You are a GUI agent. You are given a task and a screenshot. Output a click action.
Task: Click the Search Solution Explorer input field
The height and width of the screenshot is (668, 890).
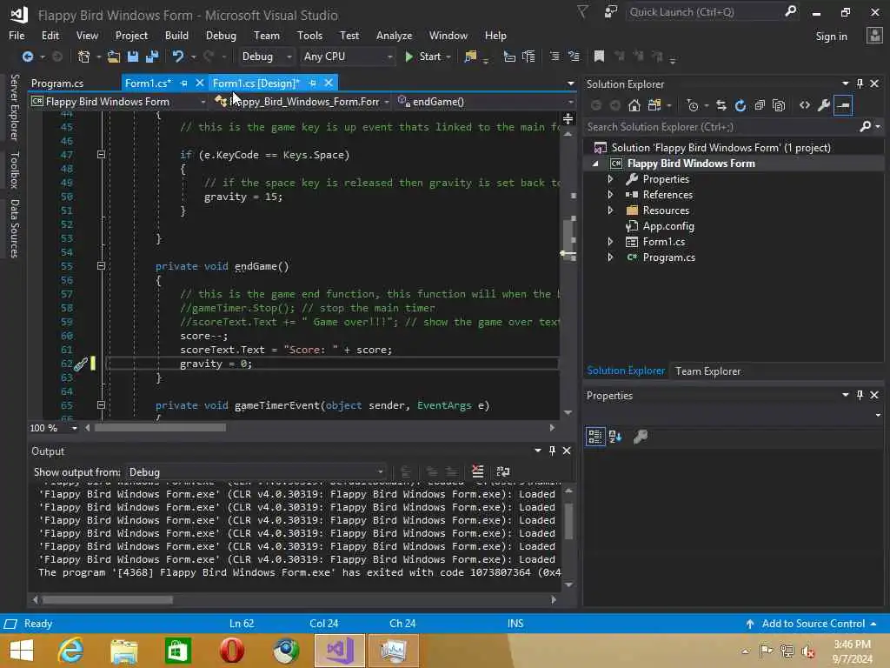click(721, 127)
